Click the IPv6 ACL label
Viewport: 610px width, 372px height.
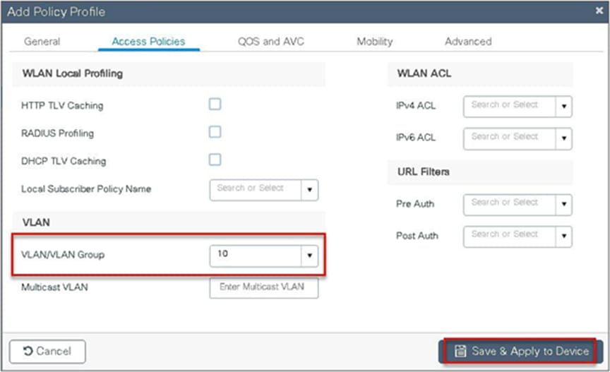point(415,138)
